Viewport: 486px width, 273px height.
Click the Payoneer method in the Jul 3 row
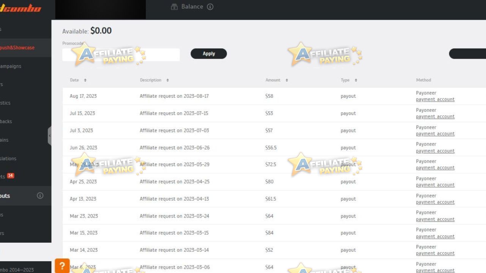tap(426, 128)
